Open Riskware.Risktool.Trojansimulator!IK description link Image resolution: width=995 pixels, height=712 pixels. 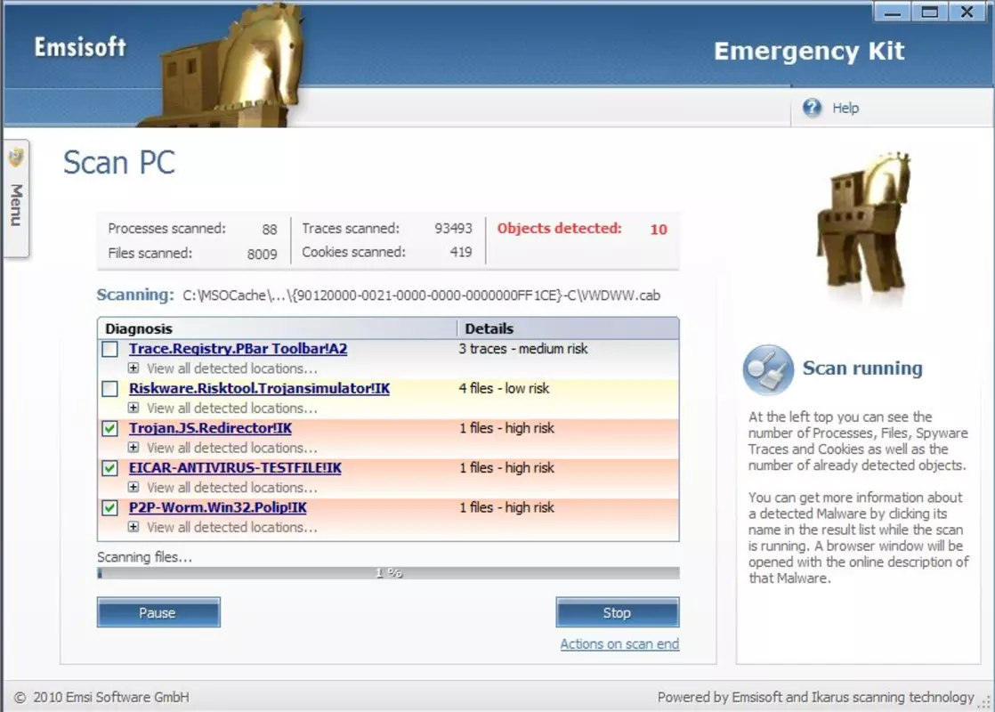259,388
